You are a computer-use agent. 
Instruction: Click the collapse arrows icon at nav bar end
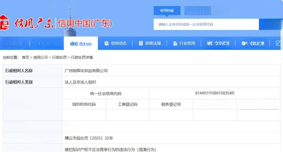[x=278, y=43]
